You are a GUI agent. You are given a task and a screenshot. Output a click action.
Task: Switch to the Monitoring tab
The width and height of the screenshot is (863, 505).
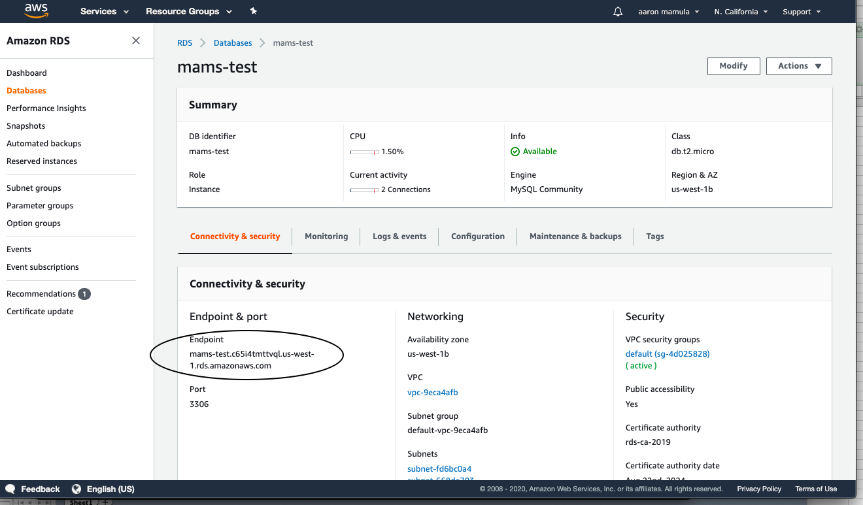(x=326, y=236)
